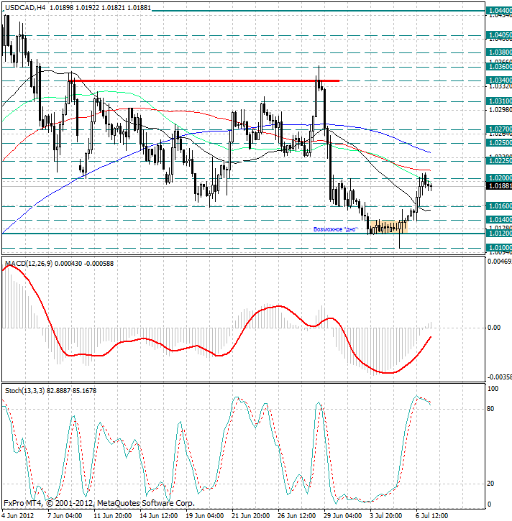This screenshot has height=521, width=512.
Task: Select the 1.0340 price level label
Action: pyautogui.click(x=499, y=80)
